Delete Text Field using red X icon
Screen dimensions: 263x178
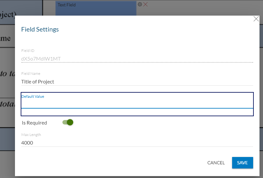146,4
